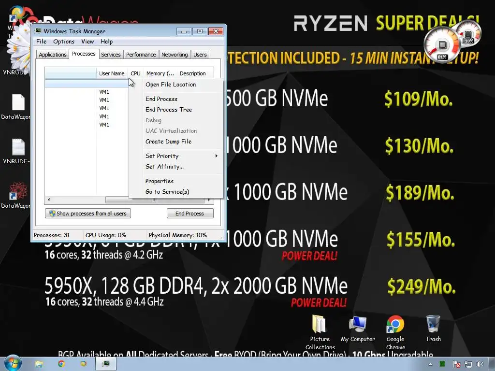Sort by the Memory column header
The height and width of the screenshot is (371, 495).
[x=160, y=73]
